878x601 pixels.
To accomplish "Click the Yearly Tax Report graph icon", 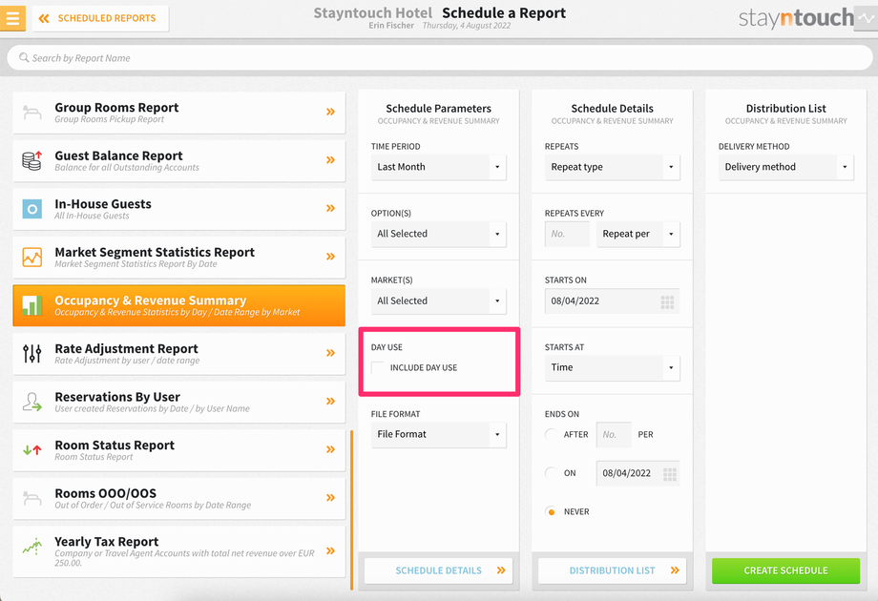I will (x=31, y=547).
